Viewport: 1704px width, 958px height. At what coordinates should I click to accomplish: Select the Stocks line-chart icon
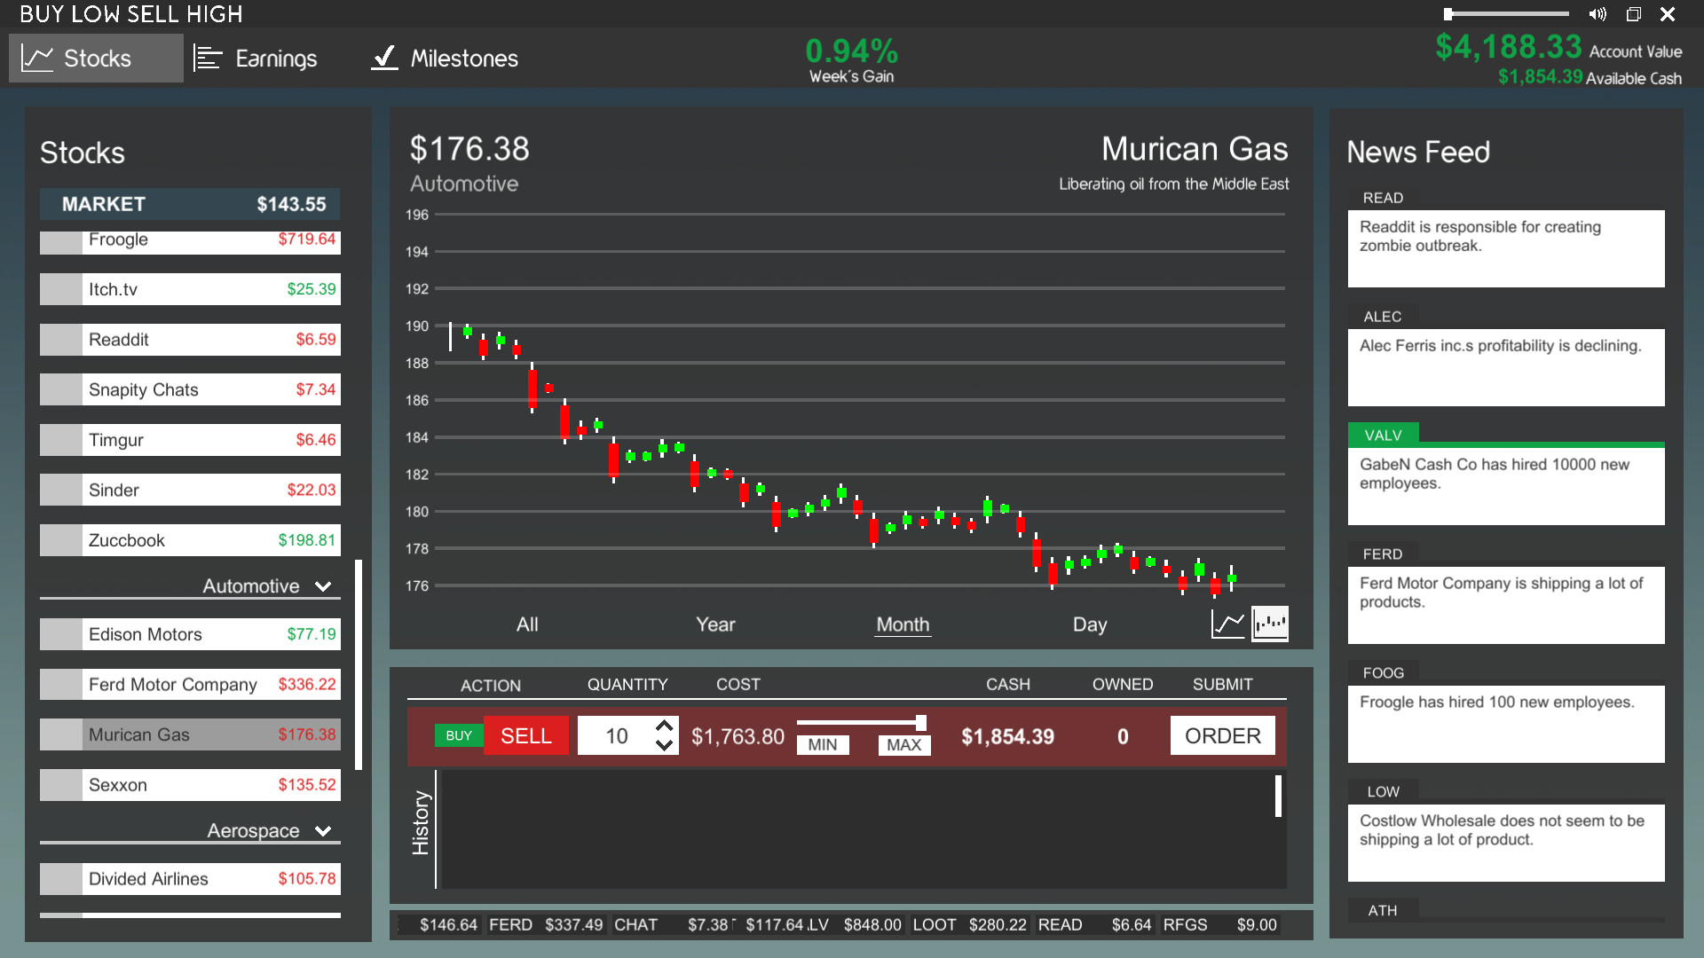(37, 57)
